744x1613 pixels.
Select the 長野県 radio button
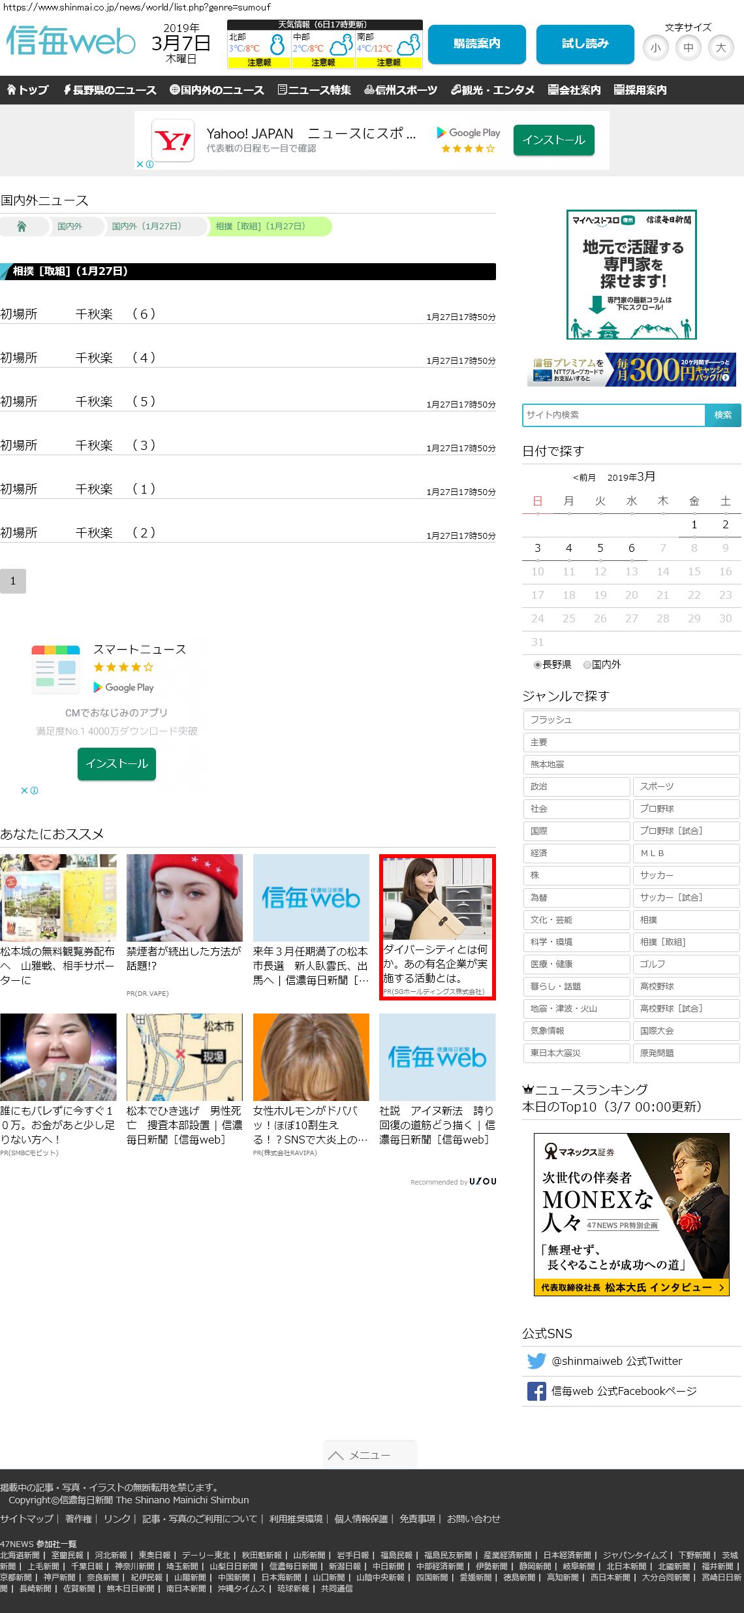click(x=538, y=665)
